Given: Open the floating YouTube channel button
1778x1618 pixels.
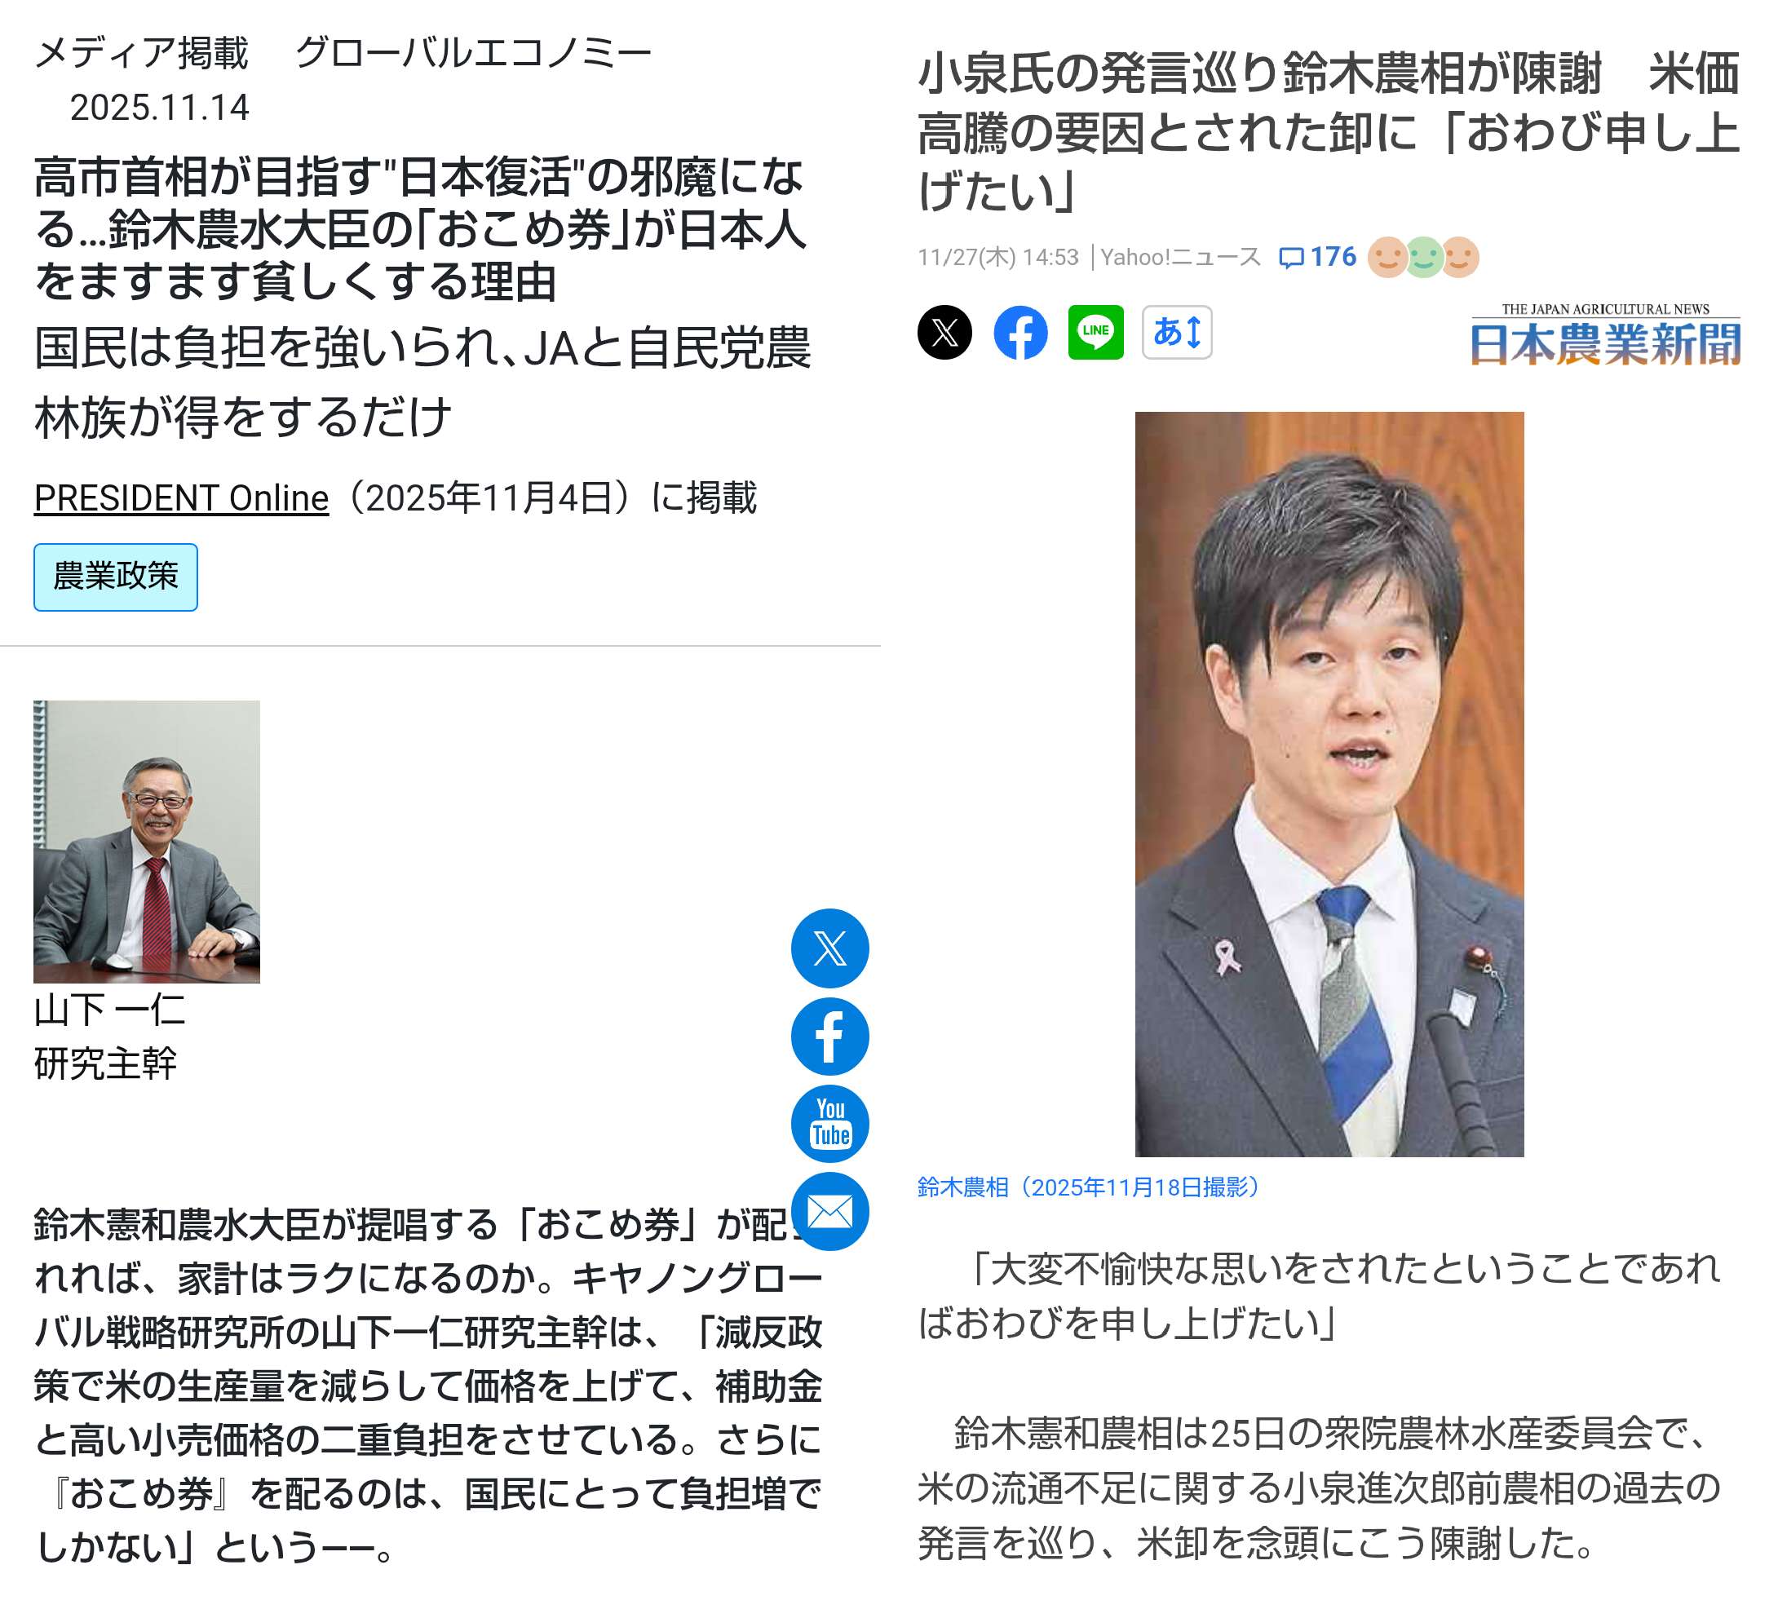Looking at the screenshot, I should point(830,1123).
